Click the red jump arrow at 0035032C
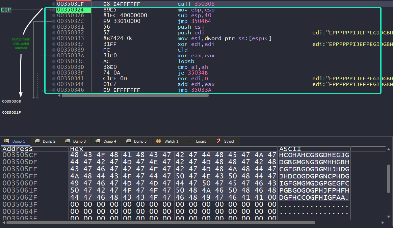Image resolution: width=393 pixels, height=228 pixels. pyautogui.click(x=98, y=21)
